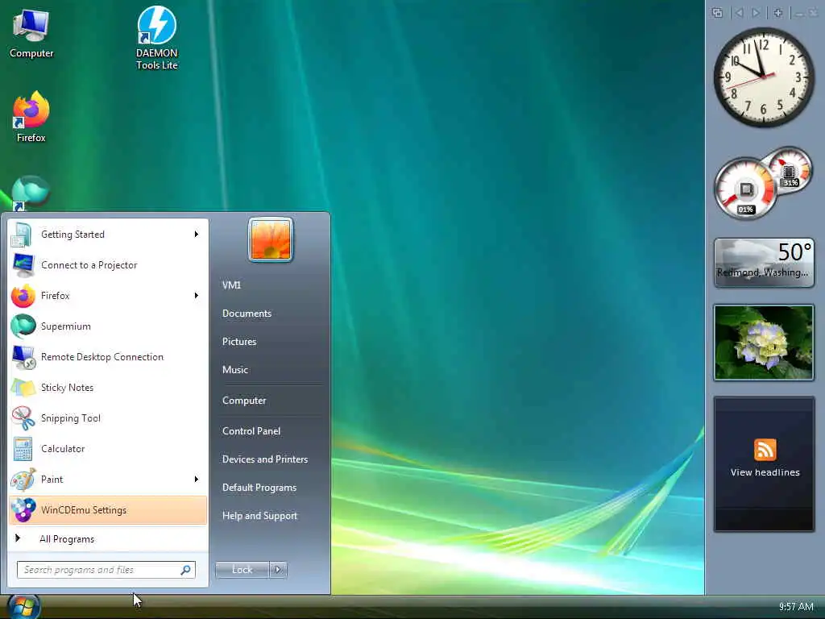
Task: Click the Paint palette icon
Action: coord(23,480)
